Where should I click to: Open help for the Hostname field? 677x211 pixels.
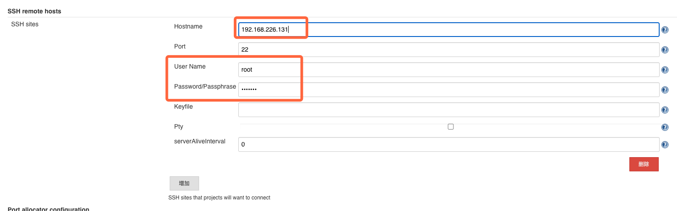665,30
